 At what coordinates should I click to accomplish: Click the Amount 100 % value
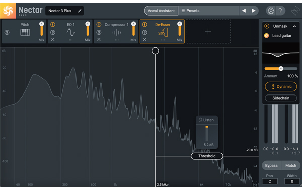pyautogui.click(x=293, y=76)
